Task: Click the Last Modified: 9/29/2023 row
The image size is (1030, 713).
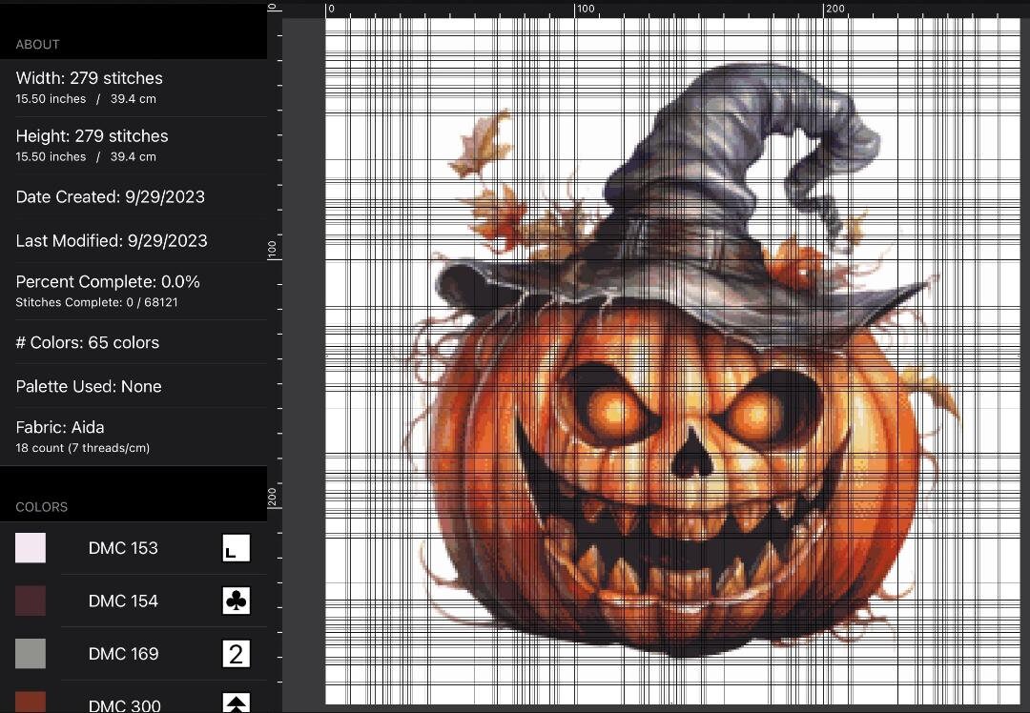Action: coord(134,241)
